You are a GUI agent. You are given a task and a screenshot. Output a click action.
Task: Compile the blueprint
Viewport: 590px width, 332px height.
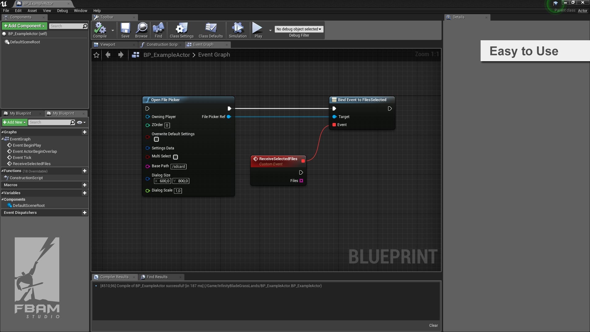[100, 30]
